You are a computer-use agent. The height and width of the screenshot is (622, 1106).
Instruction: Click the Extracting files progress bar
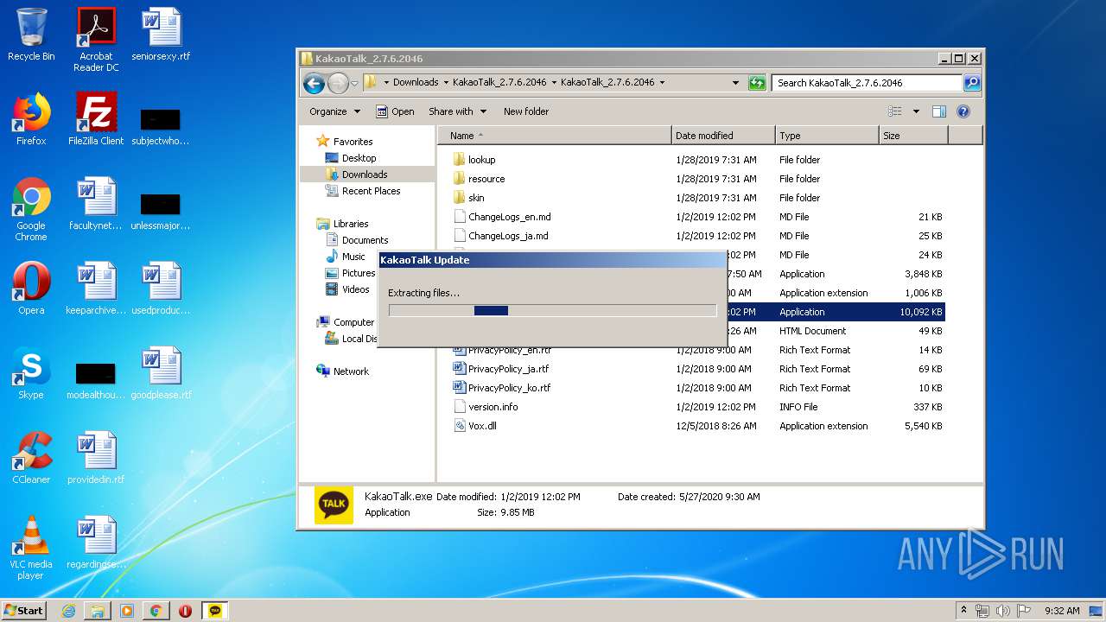click(x=553, y=310)
